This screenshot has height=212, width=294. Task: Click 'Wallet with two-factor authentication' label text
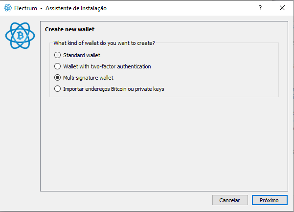tap(107, 66)
